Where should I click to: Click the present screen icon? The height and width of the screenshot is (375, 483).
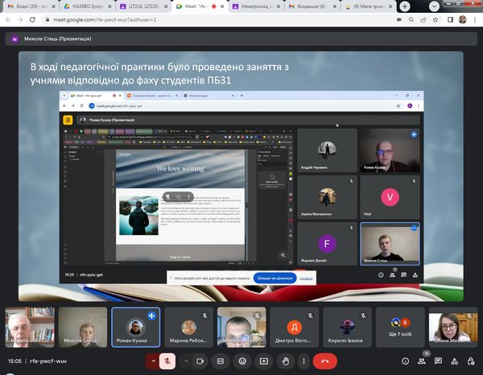tap(262, 362)
